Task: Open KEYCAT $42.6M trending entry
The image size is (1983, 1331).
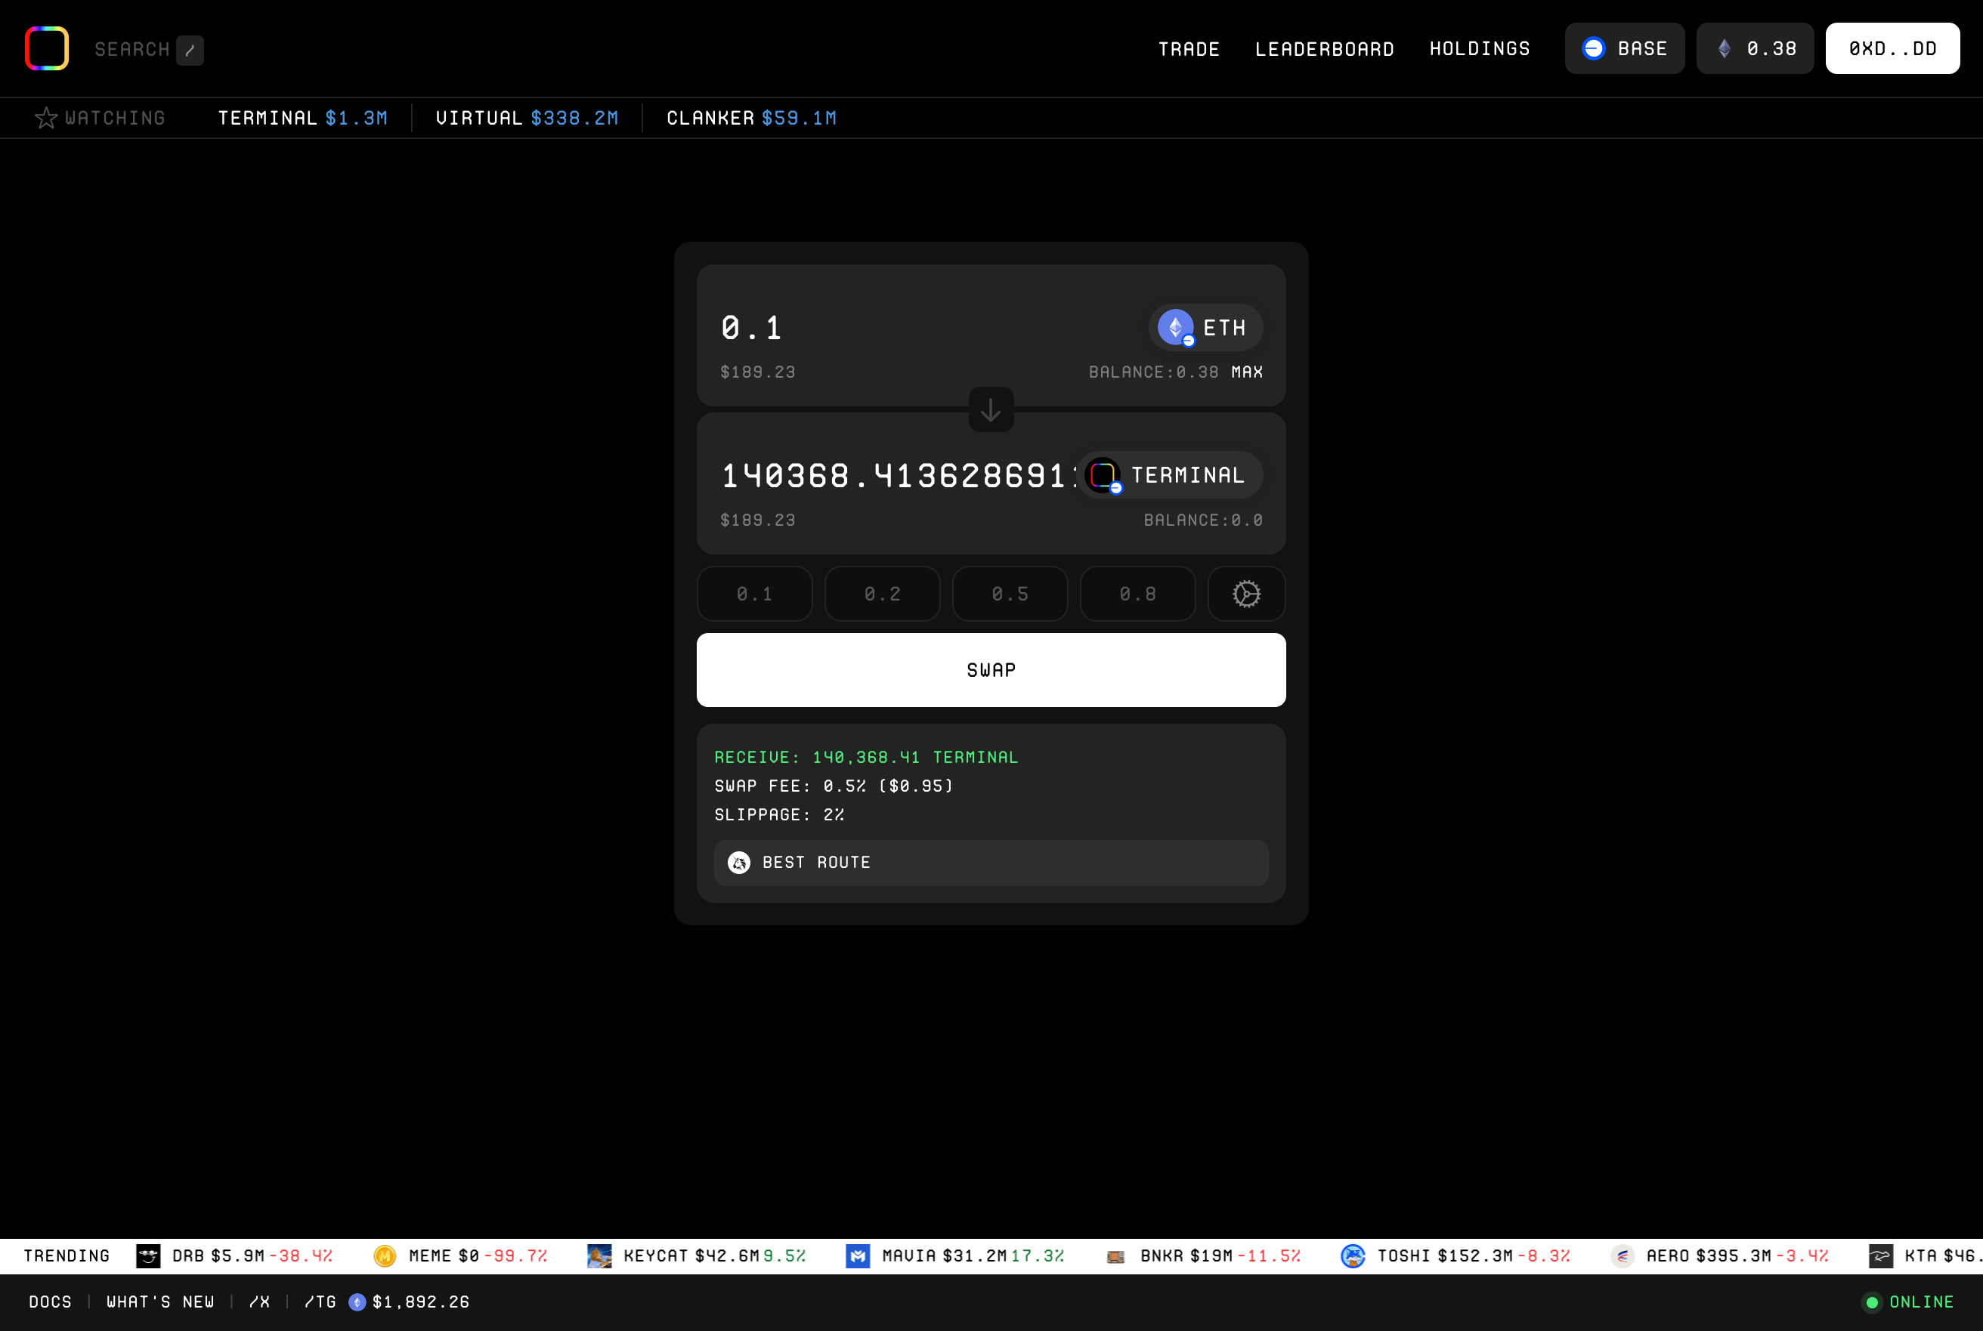Action: [696, 1256]
